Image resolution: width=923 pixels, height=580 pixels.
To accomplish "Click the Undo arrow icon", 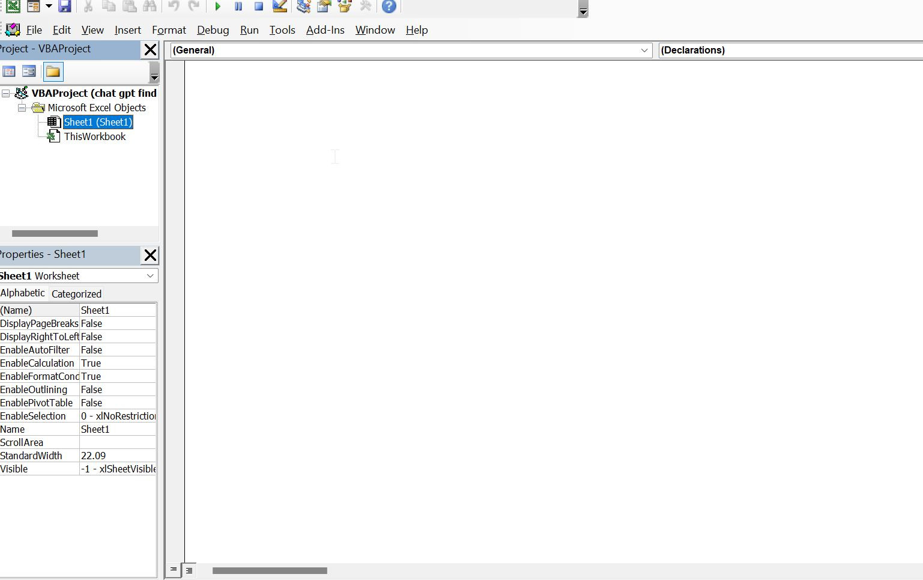I will [174, 7].
